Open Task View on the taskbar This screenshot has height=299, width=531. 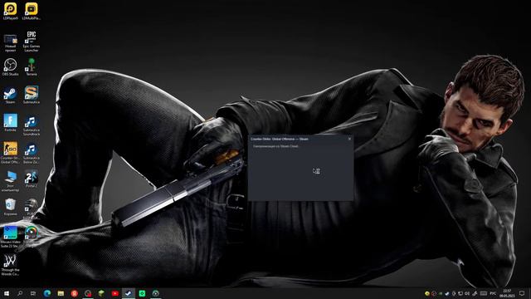pos(33,293)
